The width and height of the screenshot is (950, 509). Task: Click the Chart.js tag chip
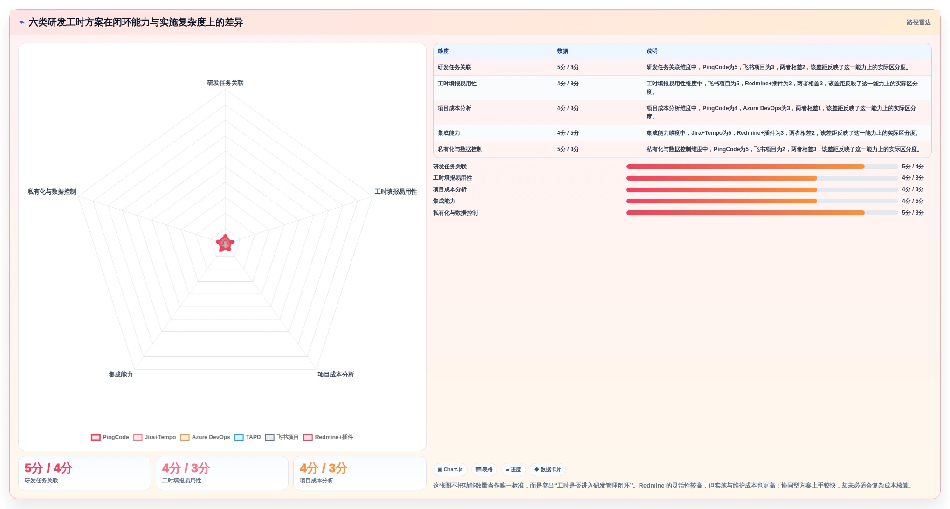[x=450, y=470]
